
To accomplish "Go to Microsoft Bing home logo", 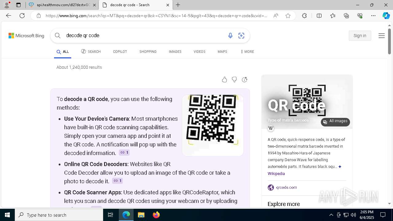I will coord(26,36).
